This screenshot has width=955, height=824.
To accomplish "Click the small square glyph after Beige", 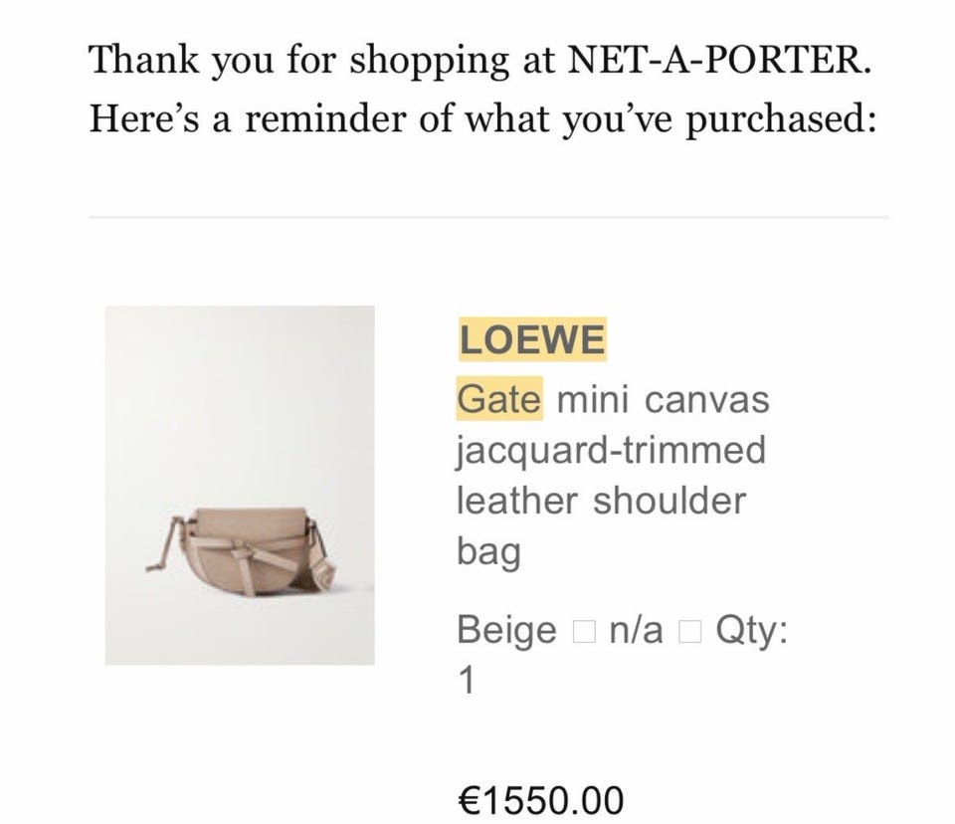I will (584, 631).
